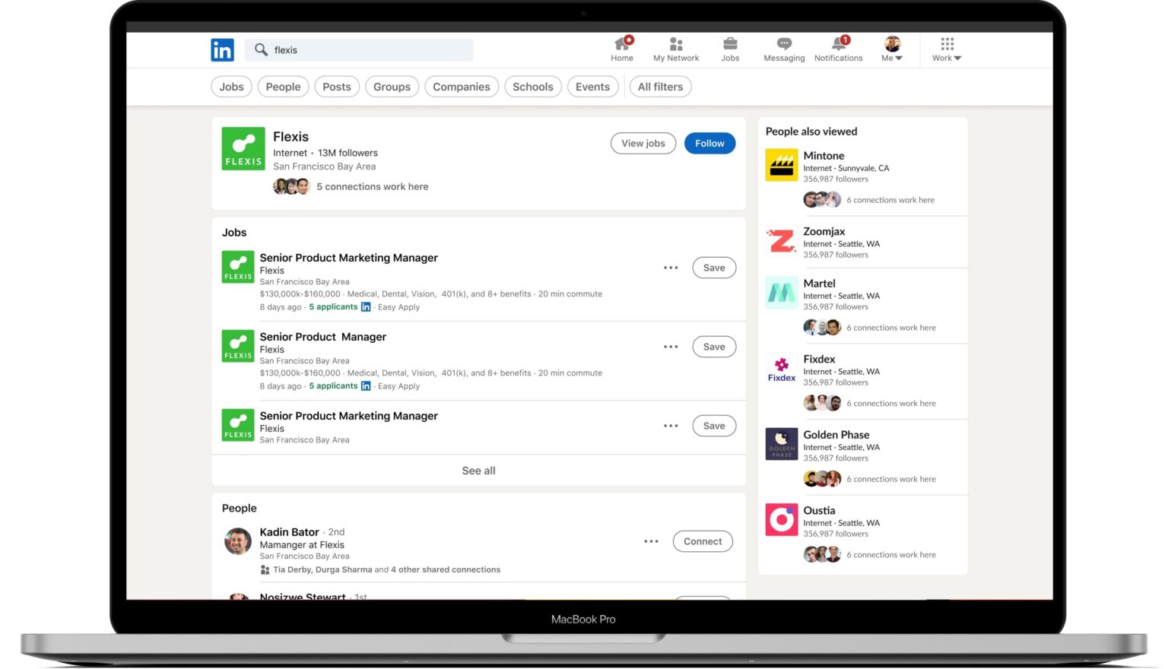Click the search magnifier icon
The height and width of the screenshot is (669, 1168).
262,49
